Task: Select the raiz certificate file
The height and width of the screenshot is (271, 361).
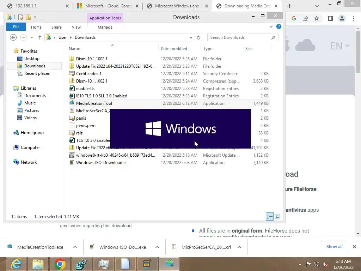Action: coord(79,133)
